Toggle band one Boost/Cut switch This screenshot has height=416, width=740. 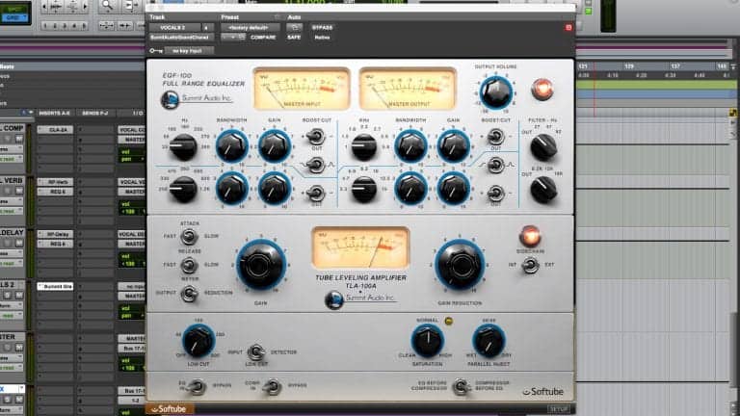click(x=316, y=137)
